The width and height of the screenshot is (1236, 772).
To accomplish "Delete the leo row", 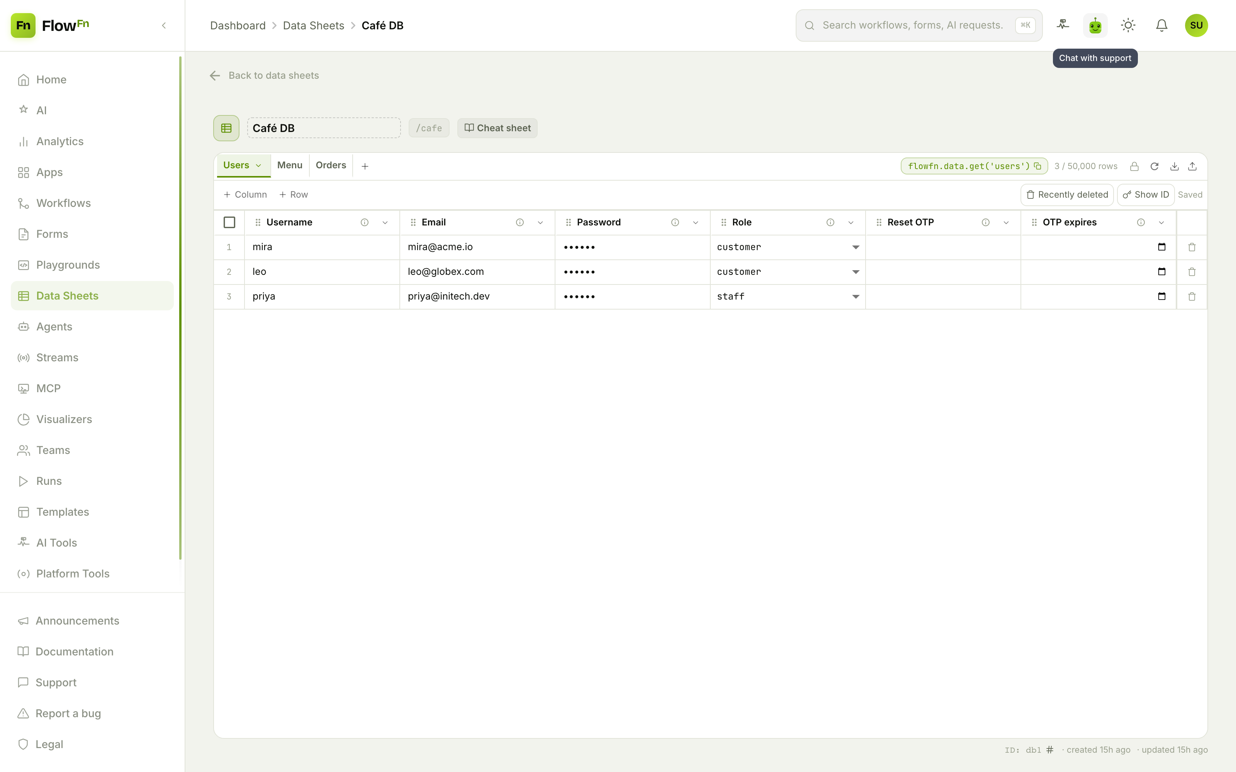I will click(1192, 272).
